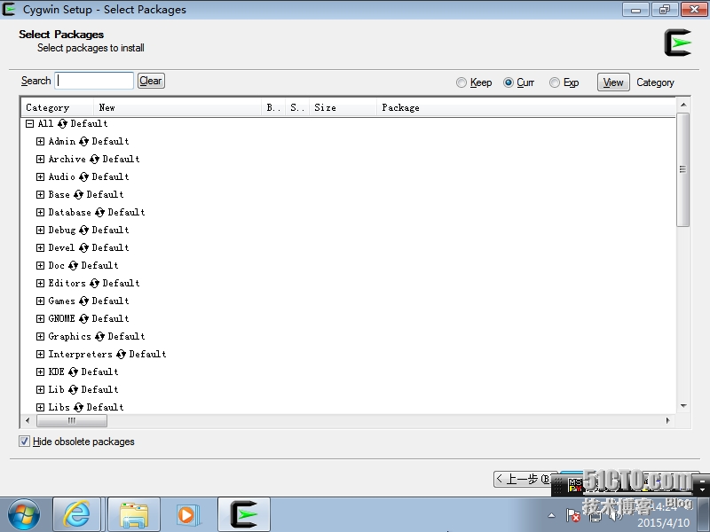Cycle install action icon for Archive
Viewport: 710px width, 532px height.
[x=94, y=160]
